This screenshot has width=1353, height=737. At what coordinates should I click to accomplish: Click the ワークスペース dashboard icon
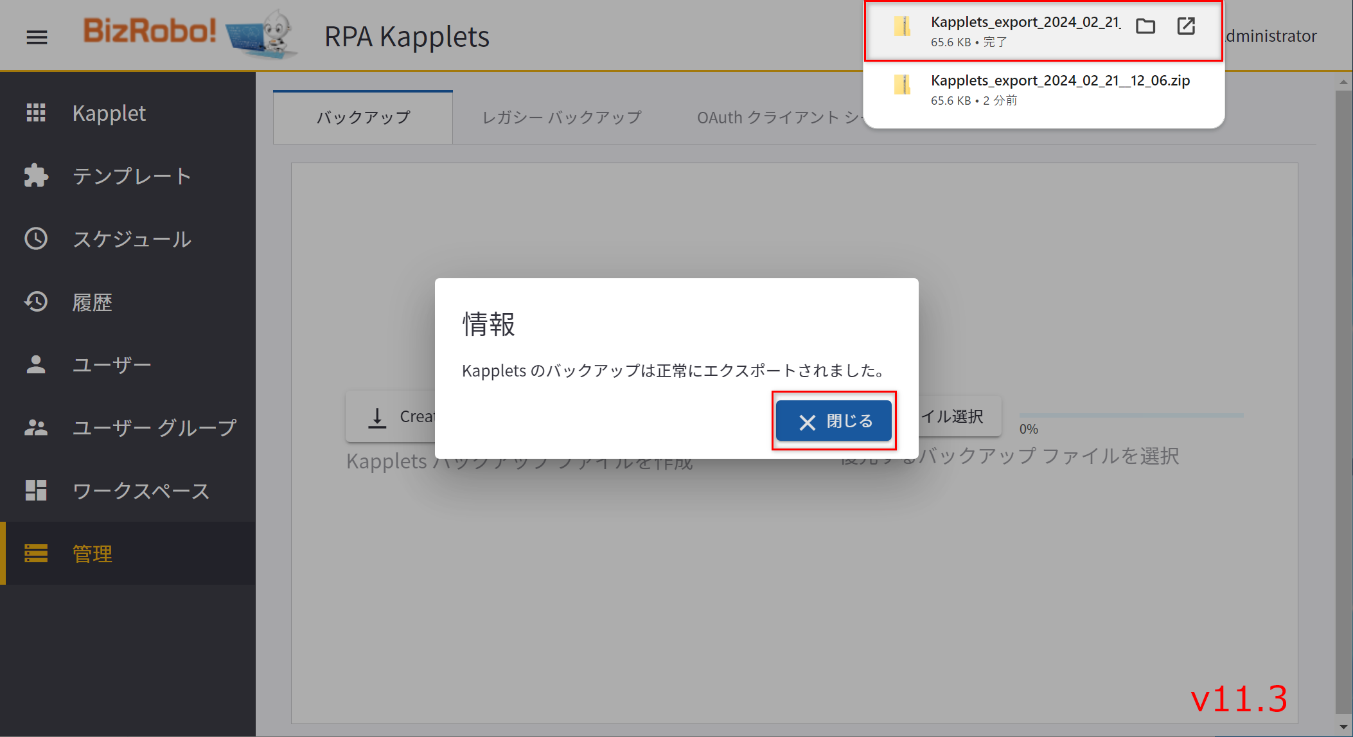pyautogui.click(x=36, y=490)
